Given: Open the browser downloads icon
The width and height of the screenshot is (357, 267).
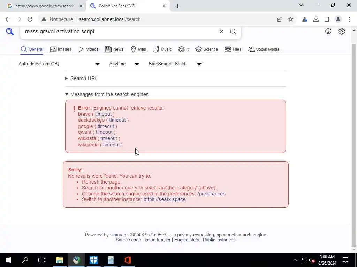Looking at the screenshot, I should click(316, 19).
